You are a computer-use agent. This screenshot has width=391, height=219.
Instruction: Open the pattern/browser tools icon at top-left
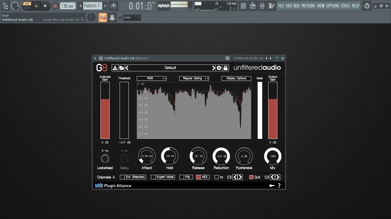(5, 6)
